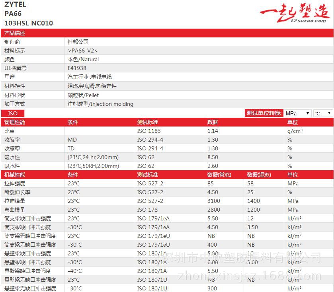Select tensile strength dry value 85
The image size is (334, 292).
click(211, 183)
